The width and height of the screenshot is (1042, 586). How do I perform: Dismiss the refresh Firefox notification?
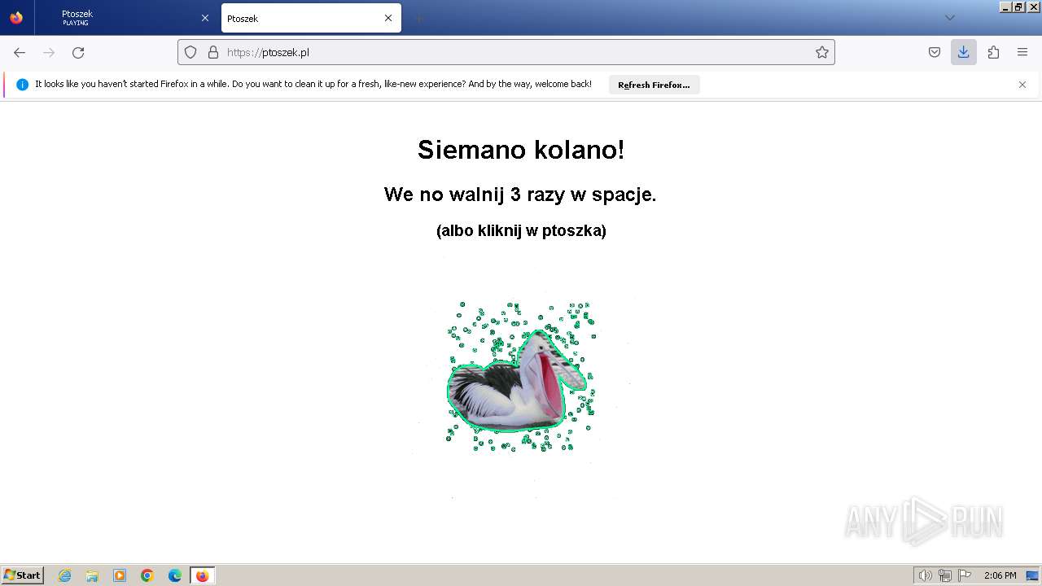[x=1022, y=85]
